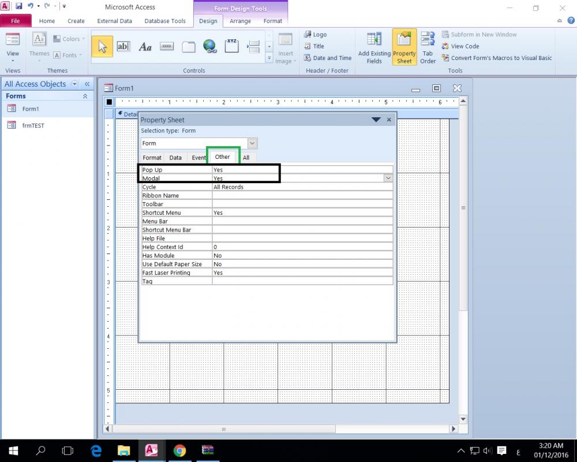Switch to the Arrange tab

tap(240, 21)
